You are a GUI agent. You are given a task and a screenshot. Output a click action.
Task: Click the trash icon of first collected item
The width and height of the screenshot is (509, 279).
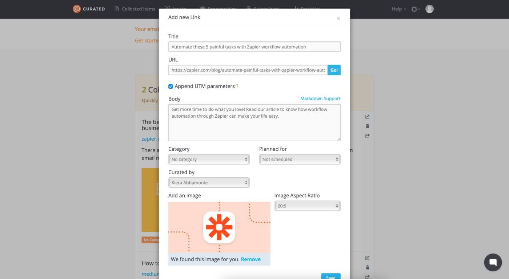tap(368, 126)
